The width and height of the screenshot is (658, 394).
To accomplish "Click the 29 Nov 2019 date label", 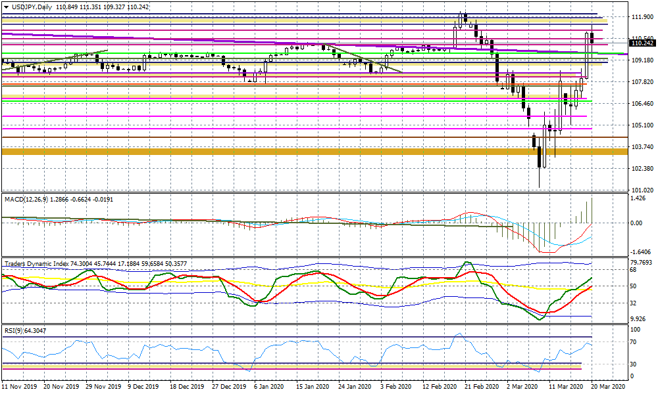I will point(103,387).
